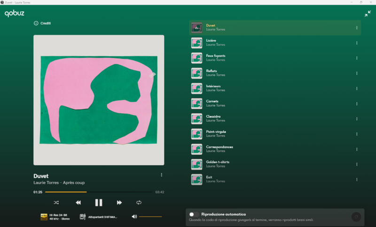
Task: Pause the current track
Action: tap(99, 203)
